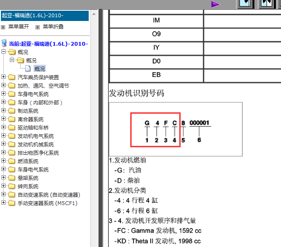Click the 驱动轴和车桥 folder icon
The width and height of the screenshot is (281, 247).
coord(12,128)
